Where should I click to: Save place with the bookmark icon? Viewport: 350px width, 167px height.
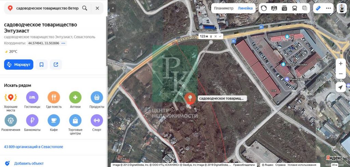click(x=41, y=65)
